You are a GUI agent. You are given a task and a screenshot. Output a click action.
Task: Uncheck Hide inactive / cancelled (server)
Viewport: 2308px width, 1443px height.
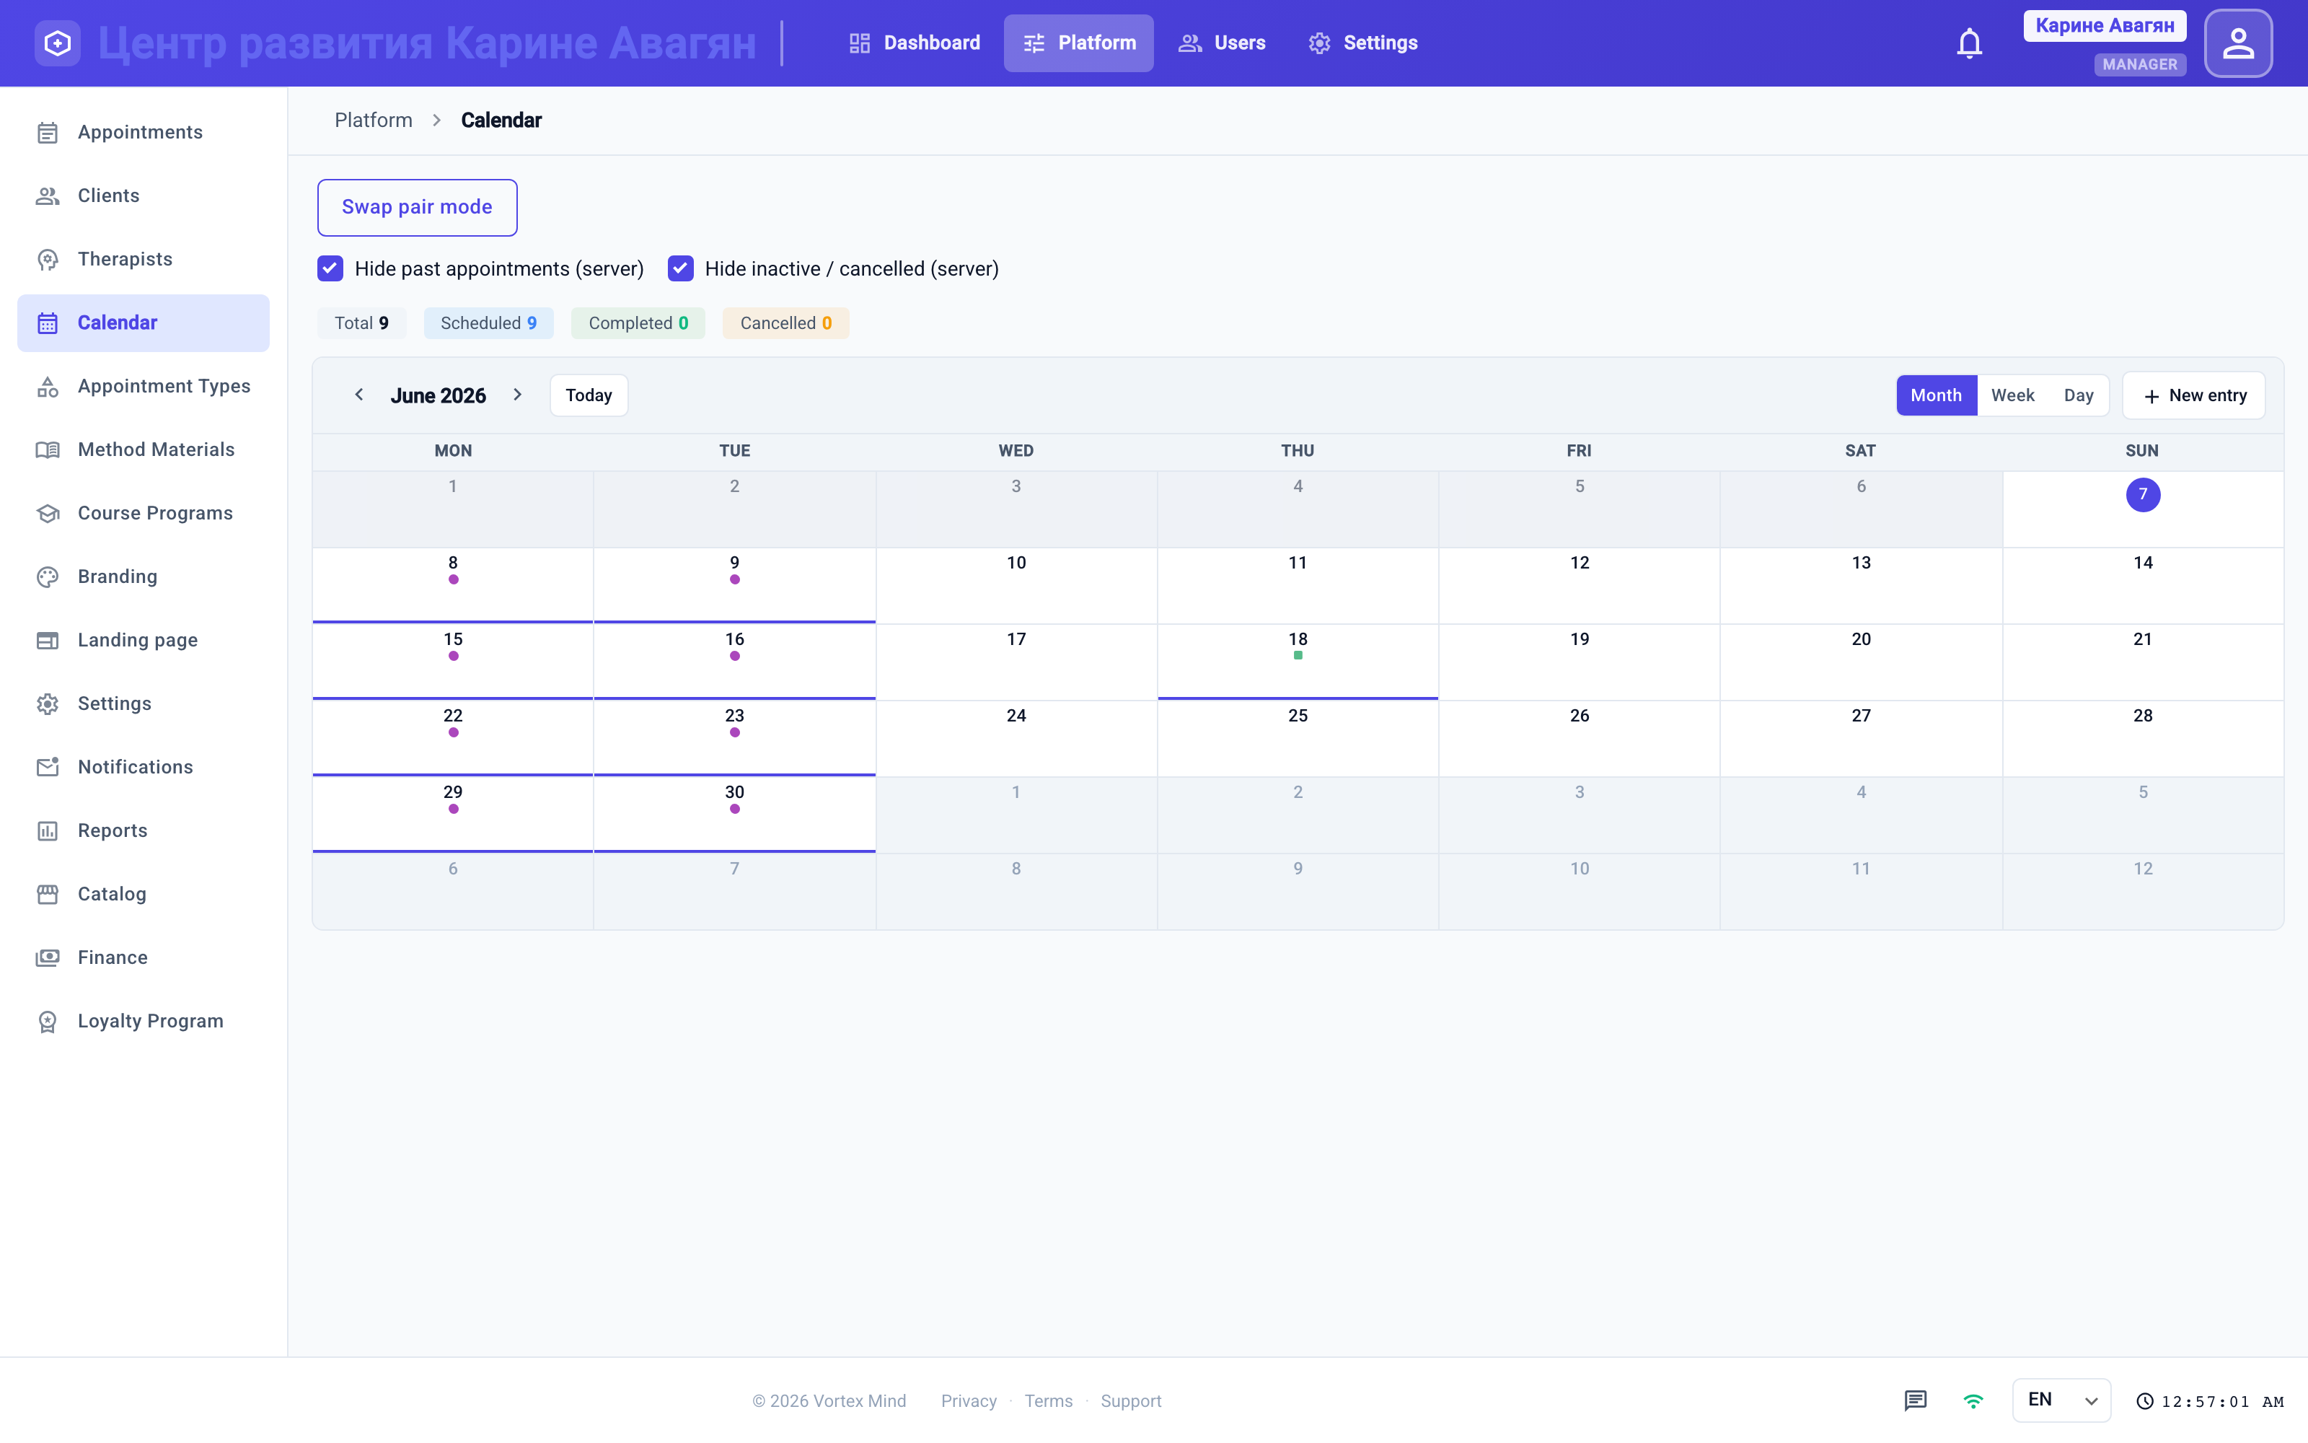point(680,269)
